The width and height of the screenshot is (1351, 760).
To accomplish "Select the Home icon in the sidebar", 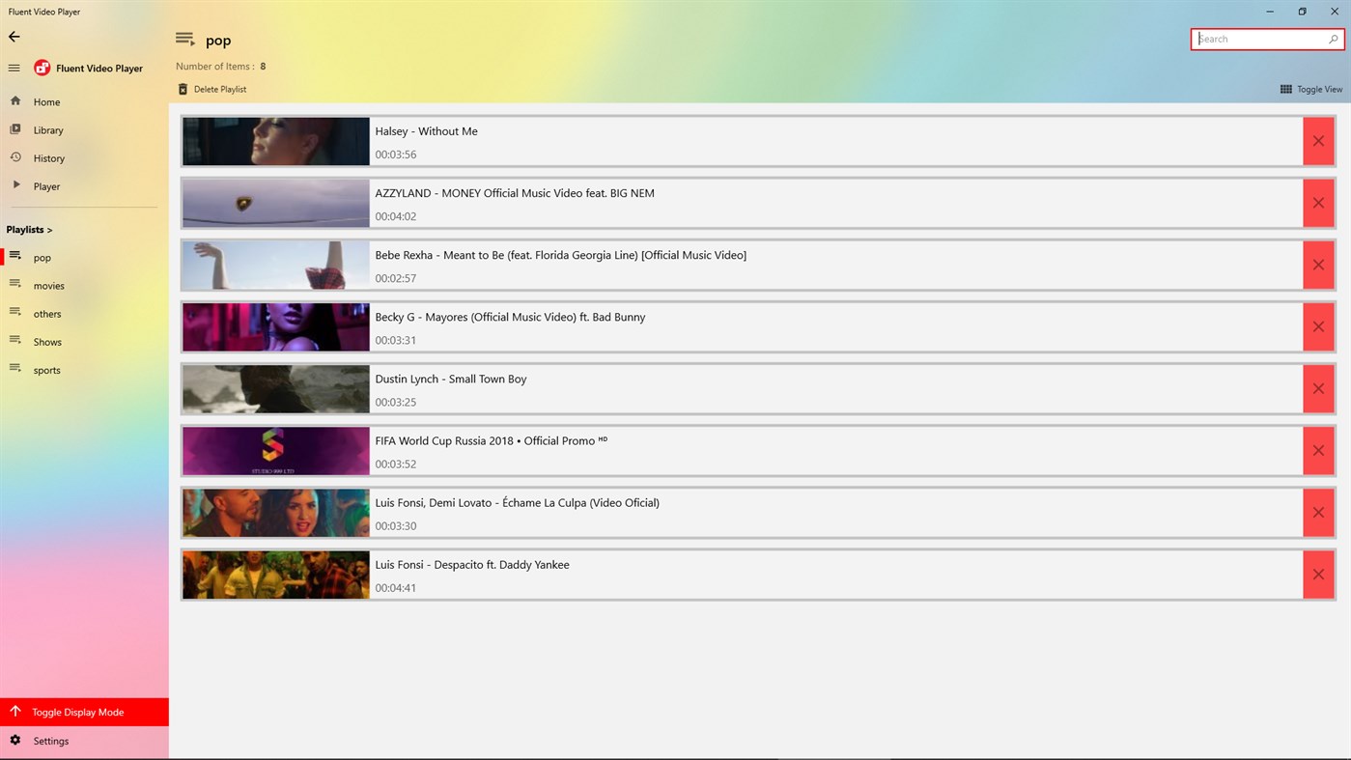I will [15, 100].
